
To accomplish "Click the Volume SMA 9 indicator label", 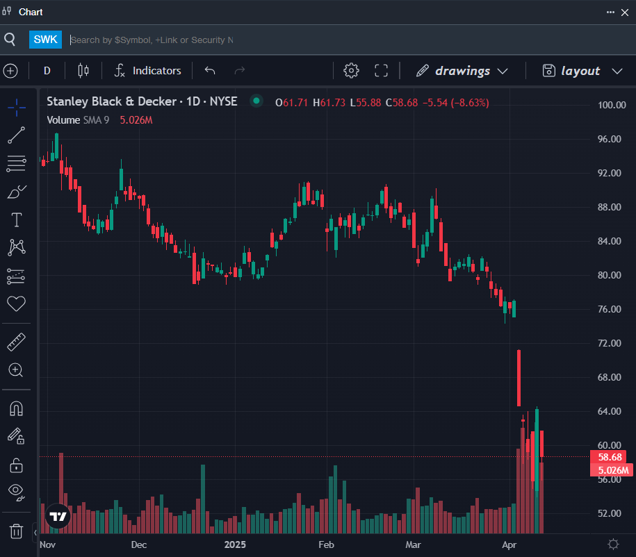I will [x=78, y=120].
